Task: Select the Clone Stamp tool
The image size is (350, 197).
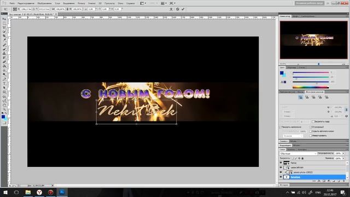Action: (x=4, y=54)
